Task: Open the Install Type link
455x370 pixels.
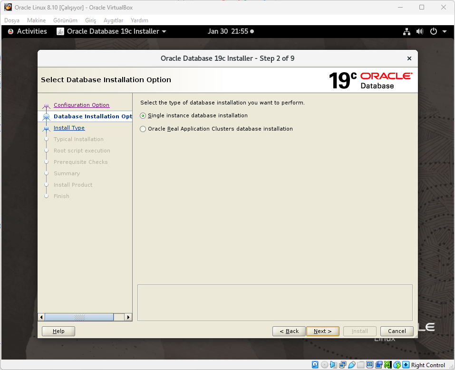Action: pos(69,128)
